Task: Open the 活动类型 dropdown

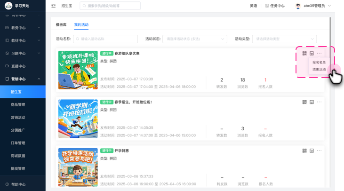Action: pyautogui.click(x=284, y=39)
